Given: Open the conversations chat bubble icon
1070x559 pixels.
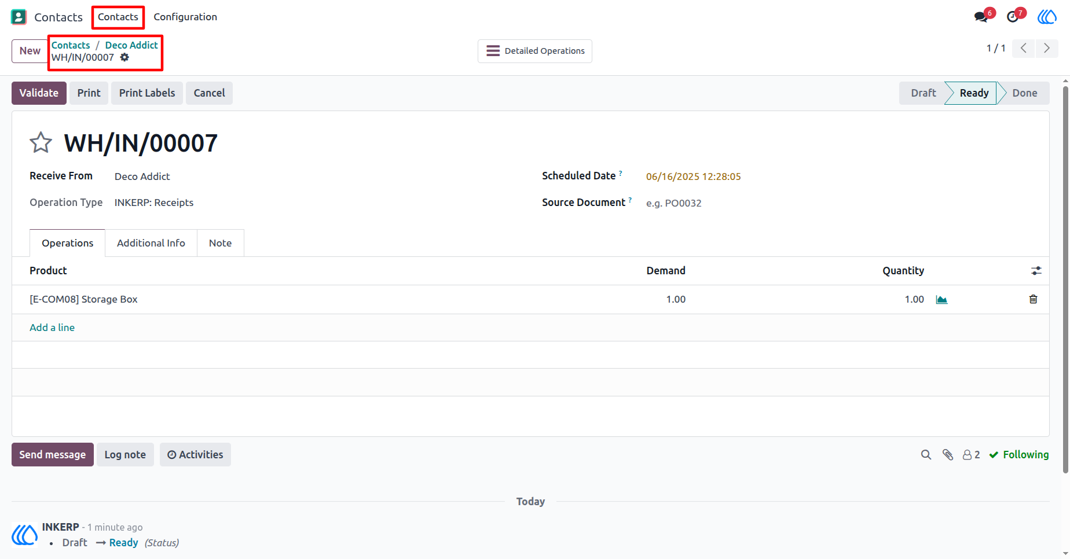Looking at the screenshot, I should 981,17.
